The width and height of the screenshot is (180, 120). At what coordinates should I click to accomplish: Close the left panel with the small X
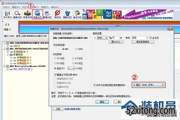click(x=2, y=21)
